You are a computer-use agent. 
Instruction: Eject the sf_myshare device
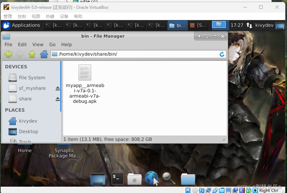[58, 89]
